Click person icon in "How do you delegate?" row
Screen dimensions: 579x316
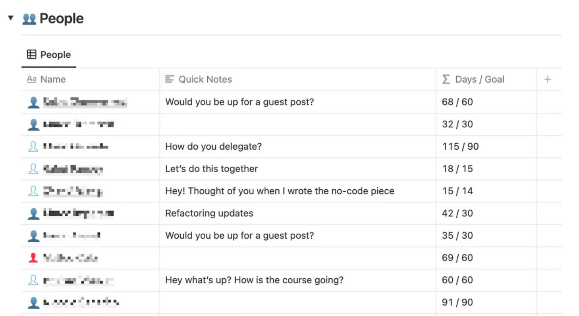[33, 147]
